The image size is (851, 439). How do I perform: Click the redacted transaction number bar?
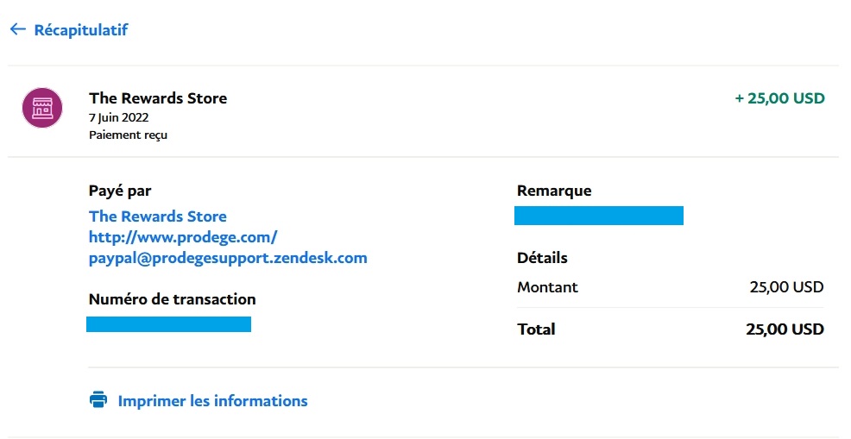[x=169, y=324]
